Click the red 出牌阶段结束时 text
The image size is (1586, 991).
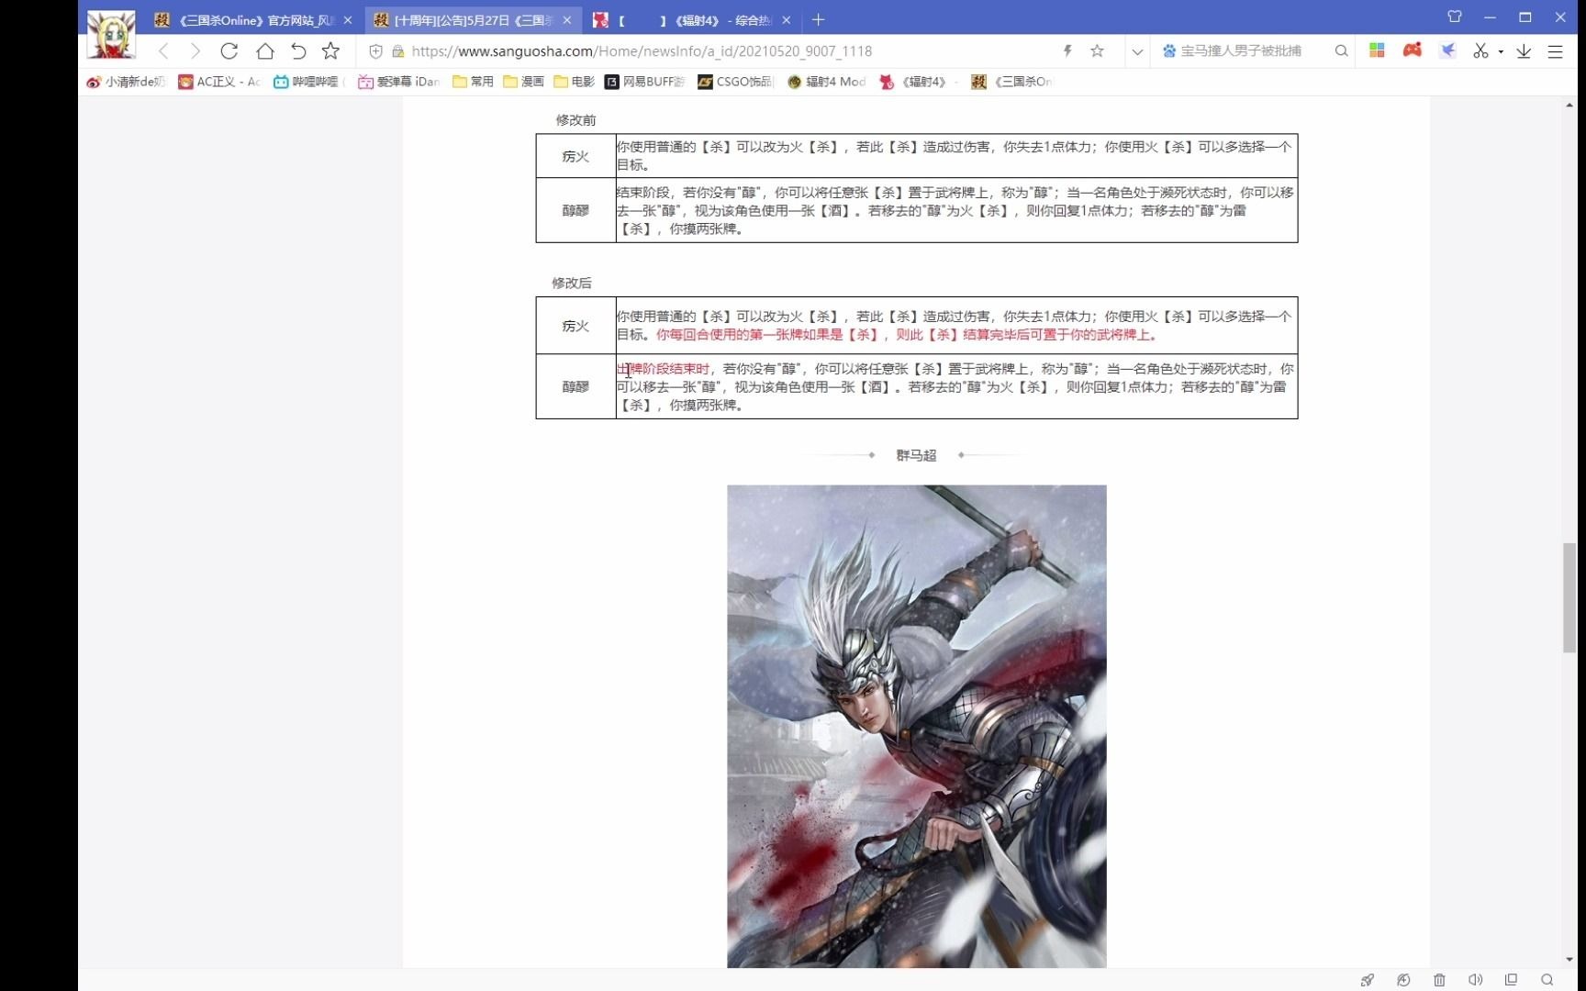[x=663, y=369]
